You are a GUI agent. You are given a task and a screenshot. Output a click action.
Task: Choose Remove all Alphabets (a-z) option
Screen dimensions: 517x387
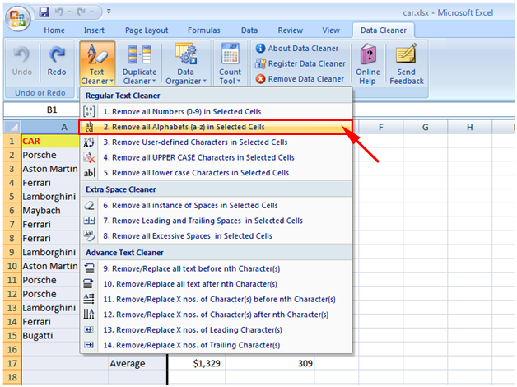216,127
